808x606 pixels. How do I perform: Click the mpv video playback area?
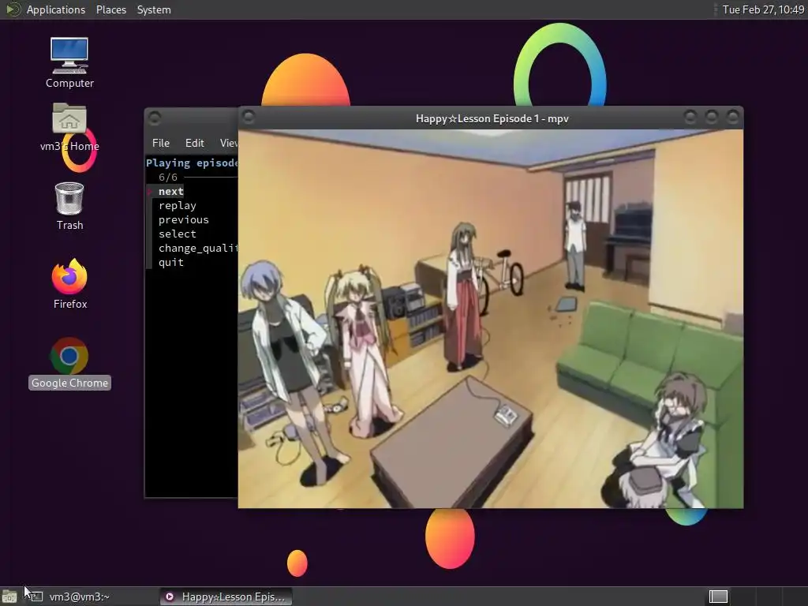(x=491, y=319)
